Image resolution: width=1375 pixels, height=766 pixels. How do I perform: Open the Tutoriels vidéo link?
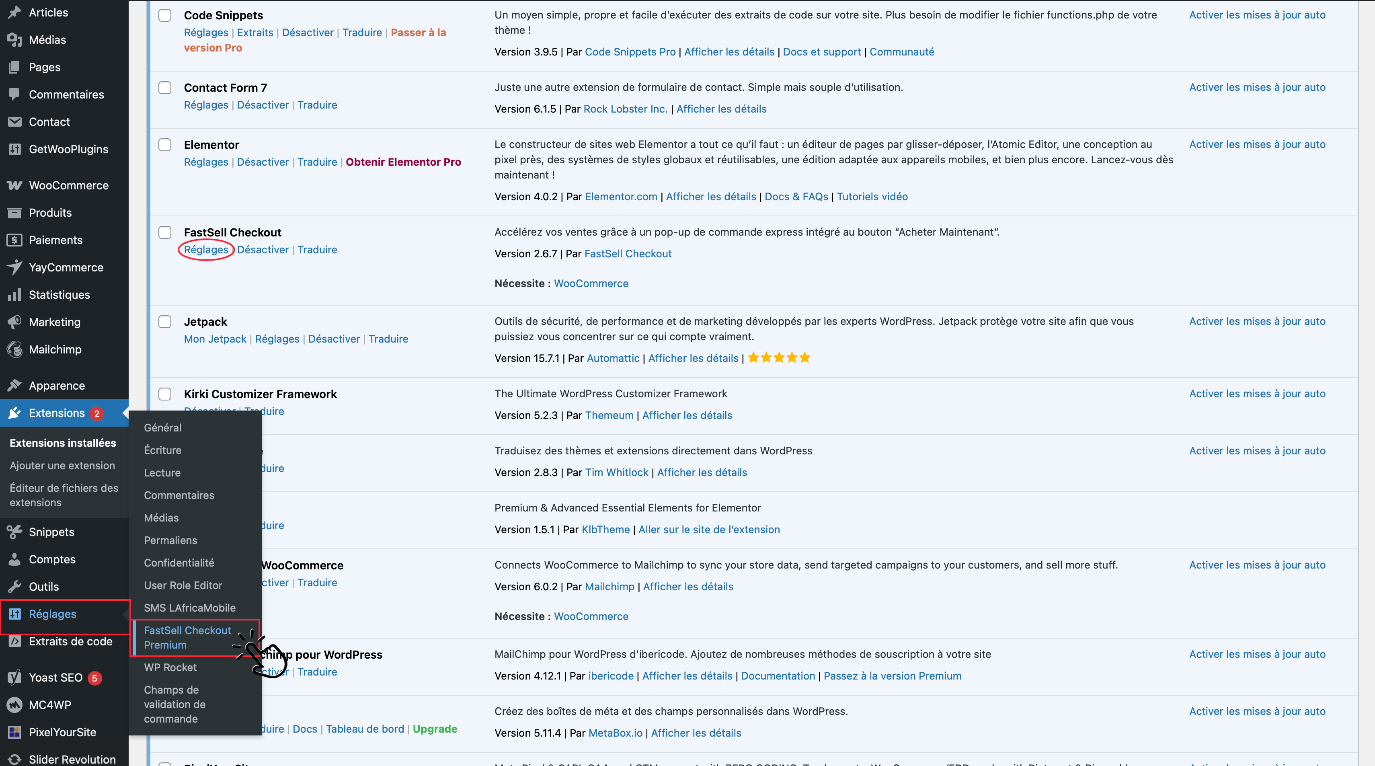coord(872,197)
